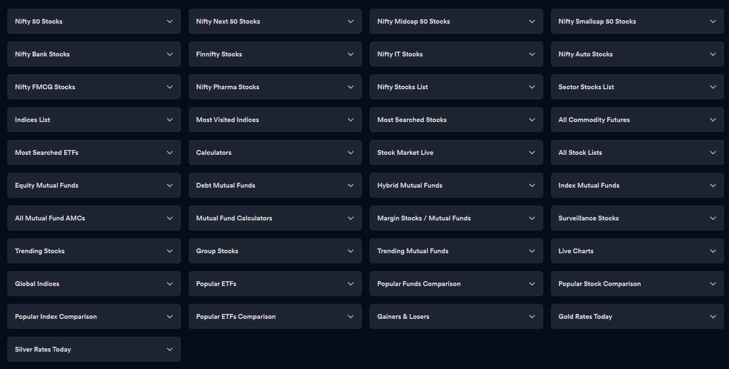This screenshot has width=729, height=369.
Task: Click the Calculators down-arrow icon
Action: (351, 152)
